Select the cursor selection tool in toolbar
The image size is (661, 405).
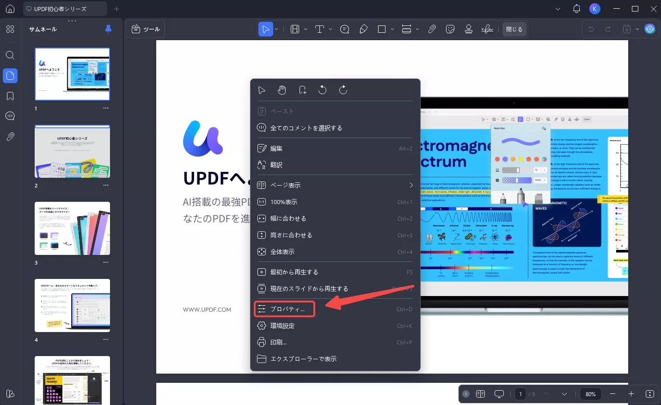[x=265, y=29]
